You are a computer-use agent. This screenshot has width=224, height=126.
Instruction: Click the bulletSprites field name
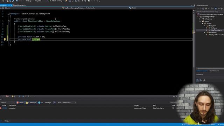point(62,31)
